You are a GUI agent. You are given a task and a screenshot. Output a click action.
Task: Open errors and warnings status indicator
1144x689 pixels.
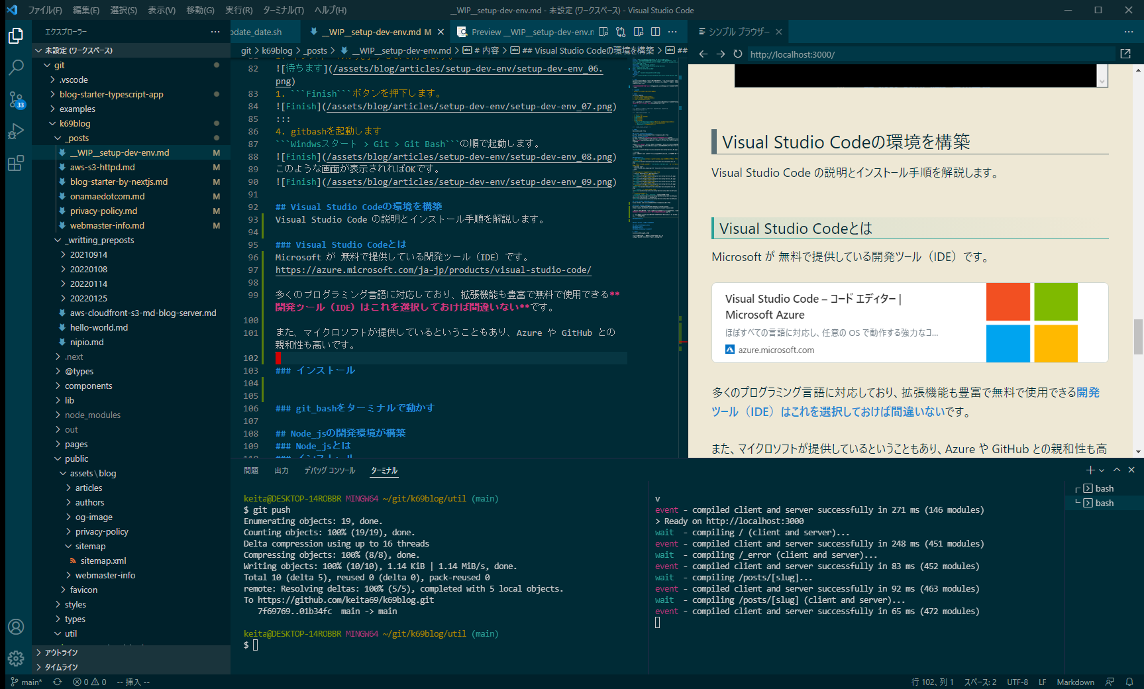click(x=89, y=682)
